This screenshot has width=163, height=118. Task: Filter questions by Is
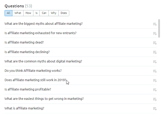36,13
